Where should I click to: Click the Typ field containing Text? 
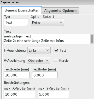pos(16,22)
